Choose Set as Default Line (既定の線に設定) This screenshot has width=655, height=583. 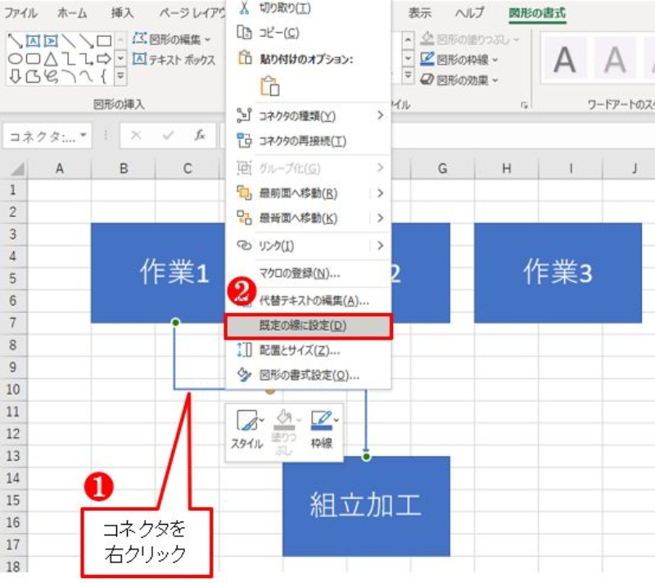(308, 326)
